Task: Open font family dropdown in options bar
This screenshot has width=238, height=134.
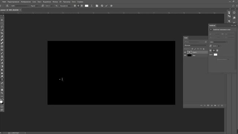Action: pos(28,6)
